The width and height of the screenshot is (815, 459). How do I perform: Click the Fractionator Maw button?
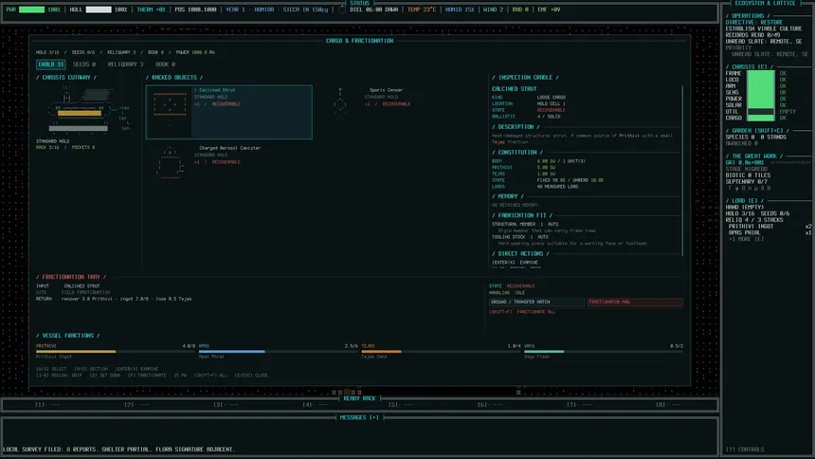635,302
